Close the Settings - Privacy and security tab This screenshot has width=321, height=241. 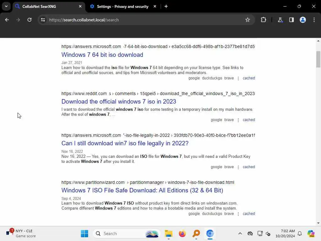point(155,6)
